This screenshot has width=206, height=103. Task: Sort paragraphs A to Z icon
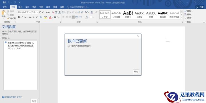tap(92, 12)
